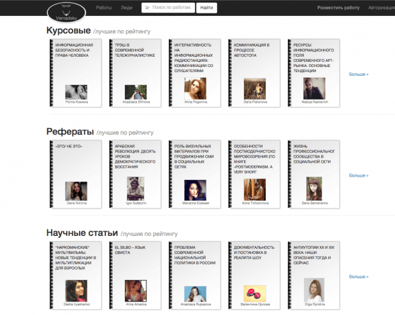Open Igor Subbotin's avatar picture
The image size is (395, 315).
(136, 189)
